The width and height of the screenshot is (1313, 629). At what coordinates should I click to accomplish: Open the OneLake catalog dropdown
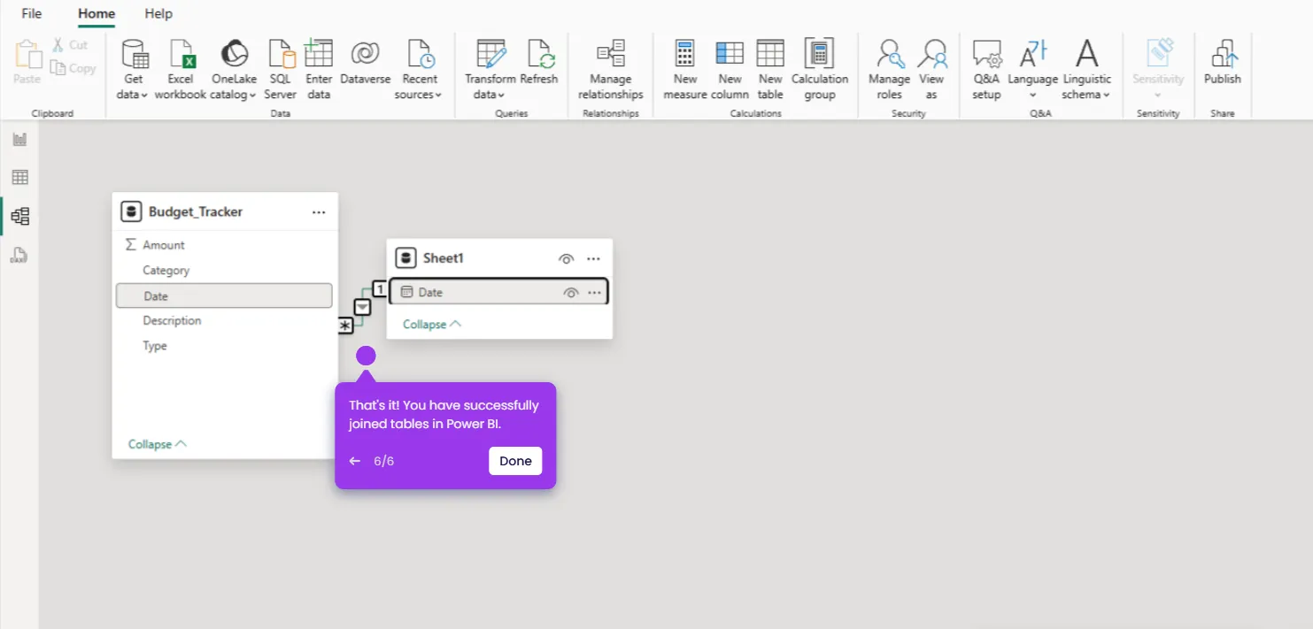point(234,70)
